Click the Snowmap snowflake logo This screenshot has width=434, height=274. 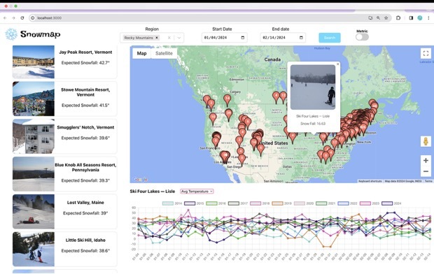(x=11, y=34)
